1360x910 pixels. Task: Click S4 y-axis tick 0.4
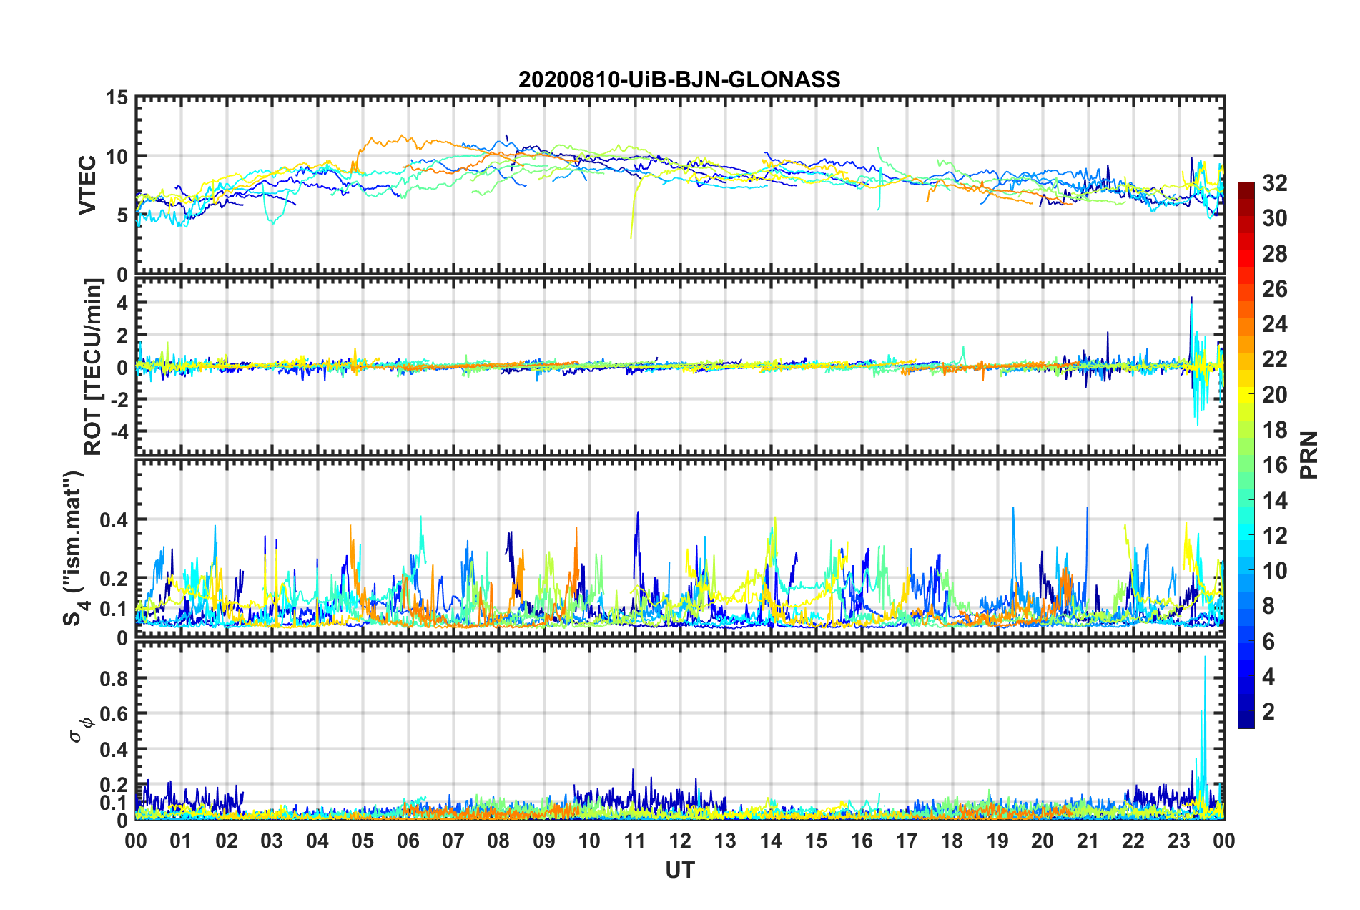pos(114,520)
